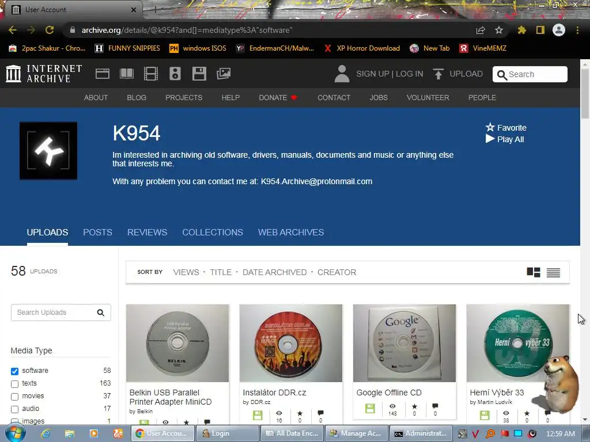Screen dimensions: 590x442
Task: Open the PROJECTS menu item
Action: point(184,98)
